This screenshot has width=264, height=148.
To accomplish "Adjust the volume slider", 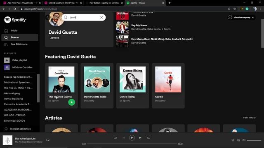I will pos(254,140).
